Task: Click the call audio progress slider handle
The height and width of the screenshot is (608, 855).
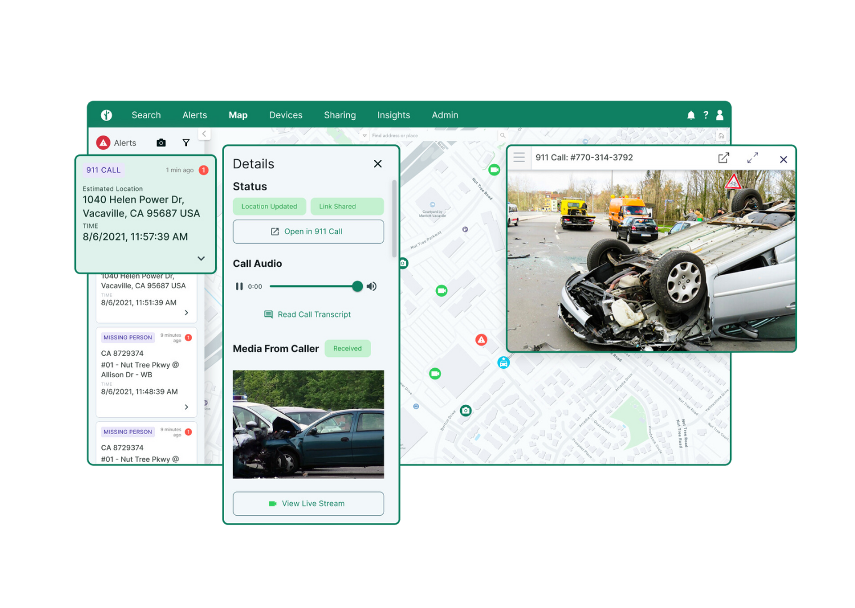Action: [357, 287]
